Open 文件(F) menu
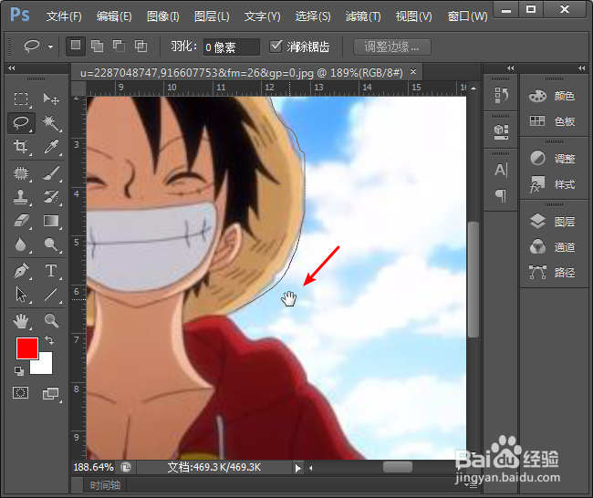Image resolution: width=593 pixels, height=498 pixels. (x=64, y=16)
